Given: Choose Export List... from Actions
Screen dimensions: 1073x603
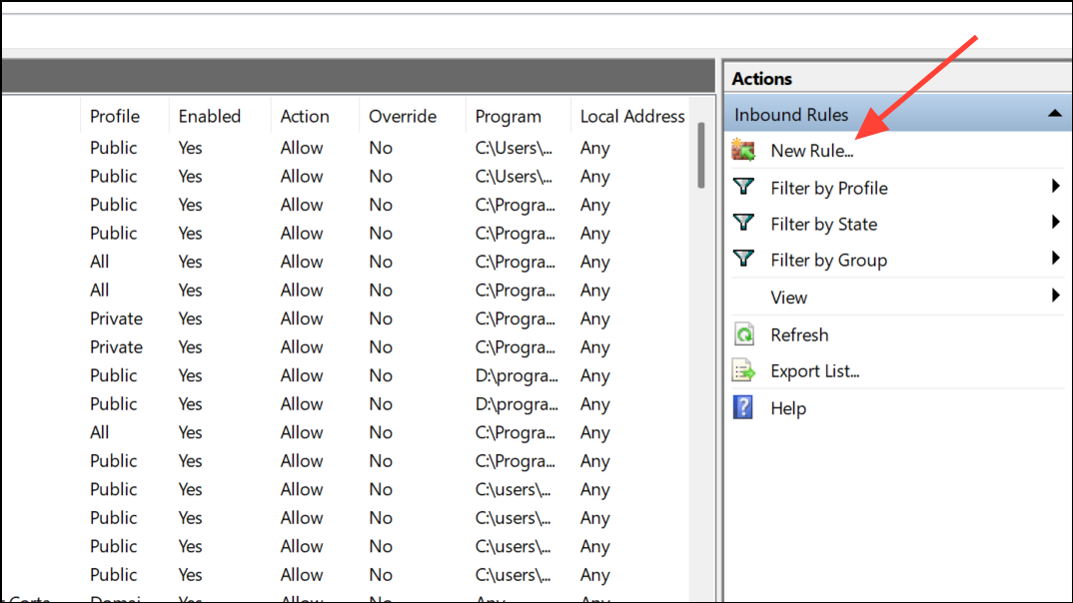Looking at the screenshot, I should 814,371.
